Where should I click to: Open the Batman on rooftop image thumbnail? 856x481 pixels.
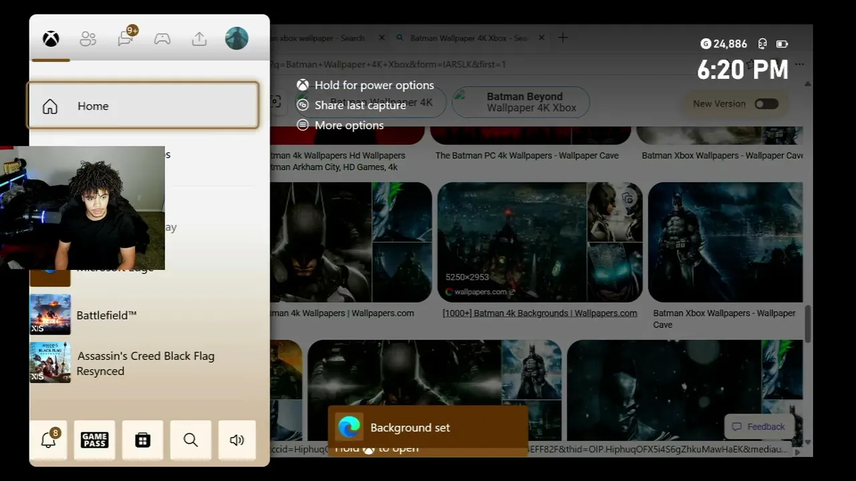[x=725, y=242]
